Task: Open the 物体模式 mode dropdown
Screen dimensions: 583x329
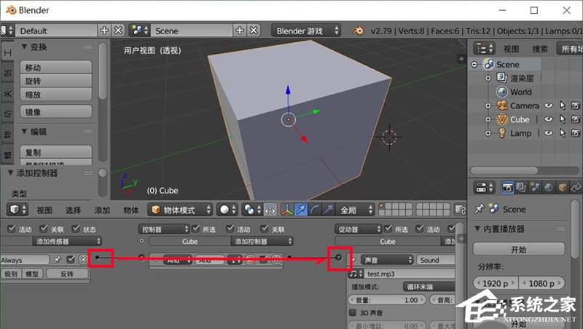Action: [x=180, y=210]
